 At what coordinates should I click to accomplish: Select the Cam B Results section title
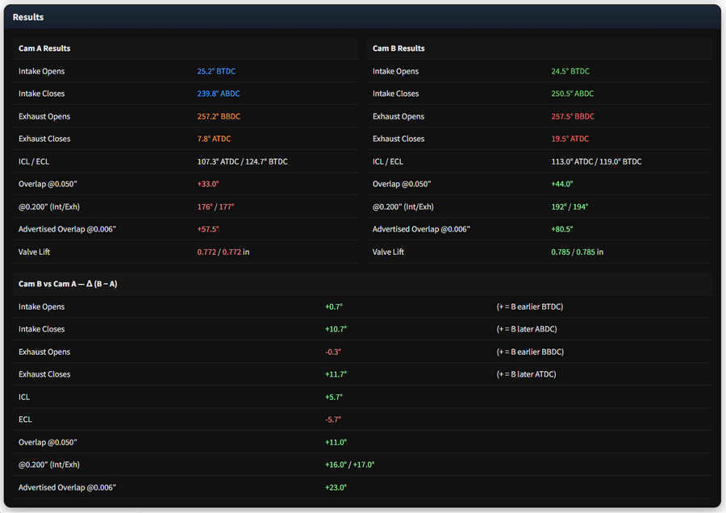398,48
